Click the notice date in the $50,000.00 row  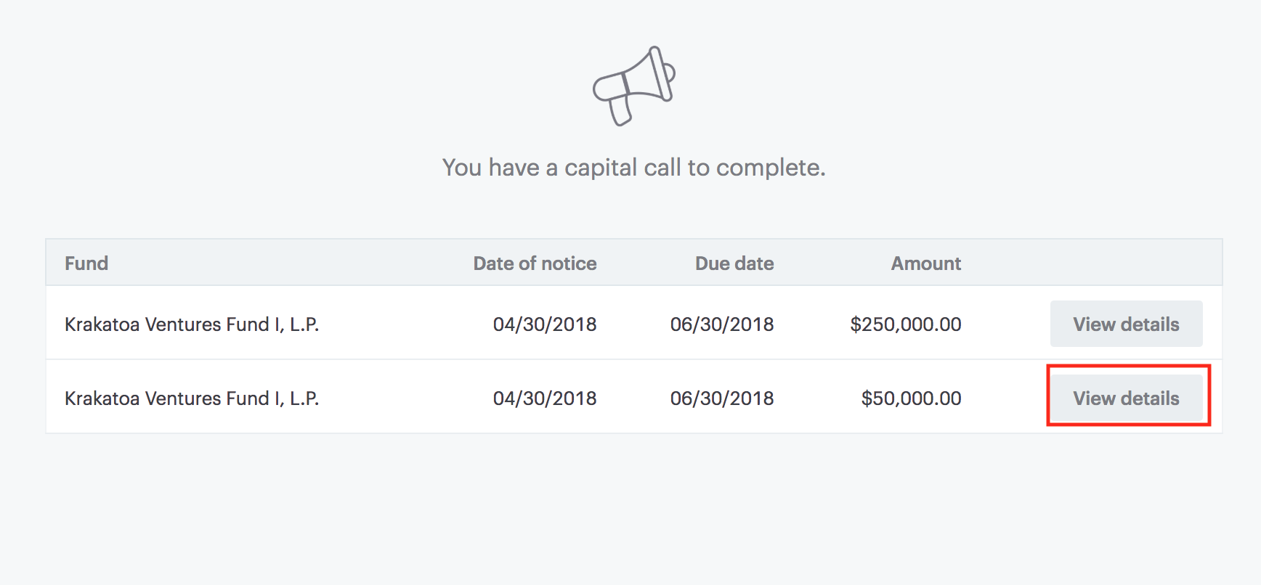[544, 398]
